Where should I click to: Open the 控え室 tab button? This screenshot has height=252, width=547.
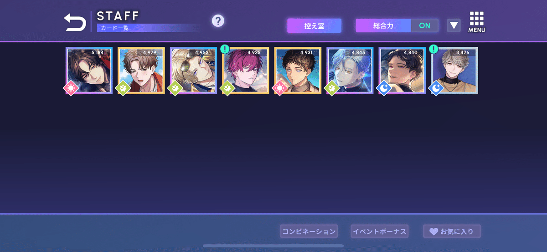click(x=314, y=25)
